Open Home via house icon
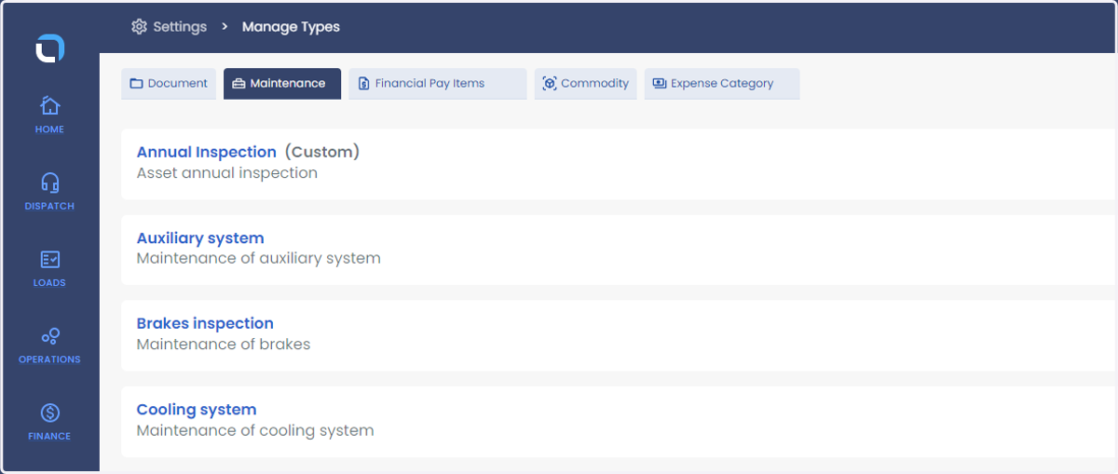The image size is (1118, 474). tap(50, 105)
